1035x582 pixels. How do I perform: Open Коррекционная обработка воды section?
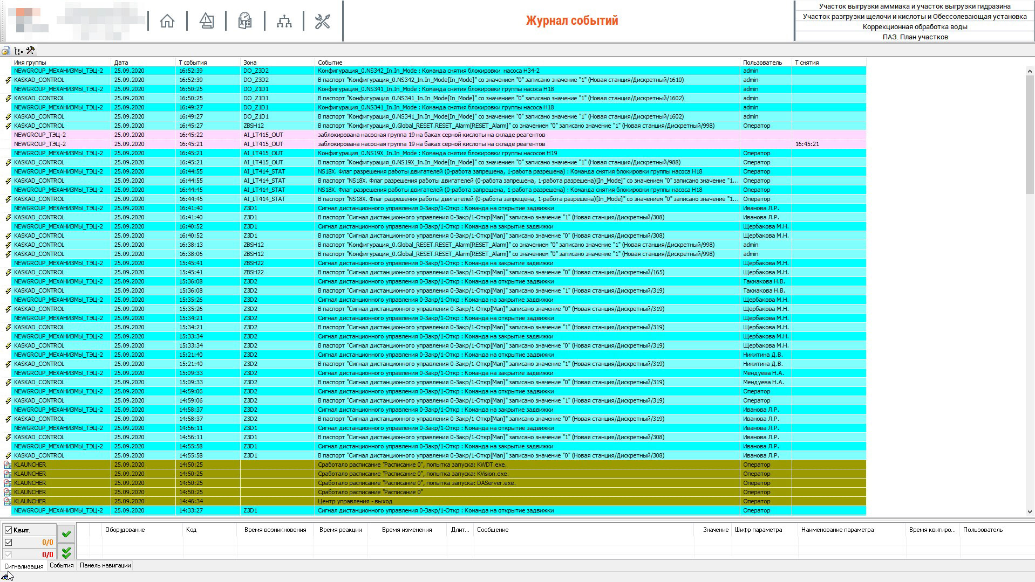coord(915,26)
